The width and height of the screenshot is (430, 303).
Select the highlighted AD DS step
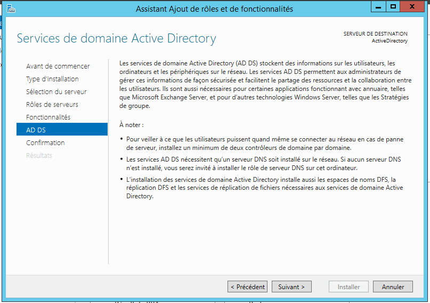click(62, 129)
